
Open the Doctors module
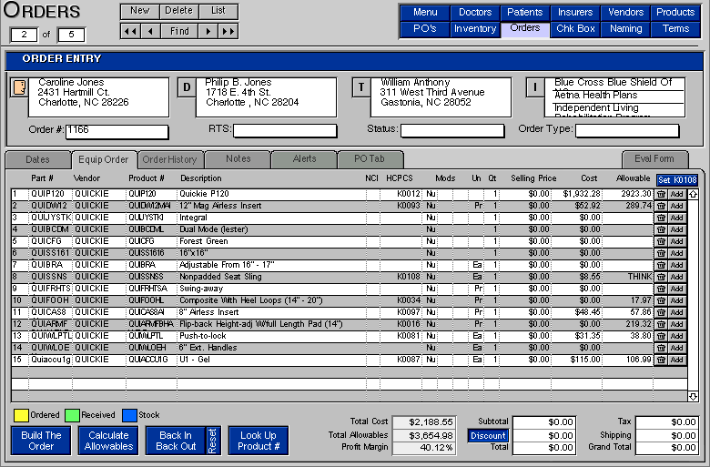point(475,12)
